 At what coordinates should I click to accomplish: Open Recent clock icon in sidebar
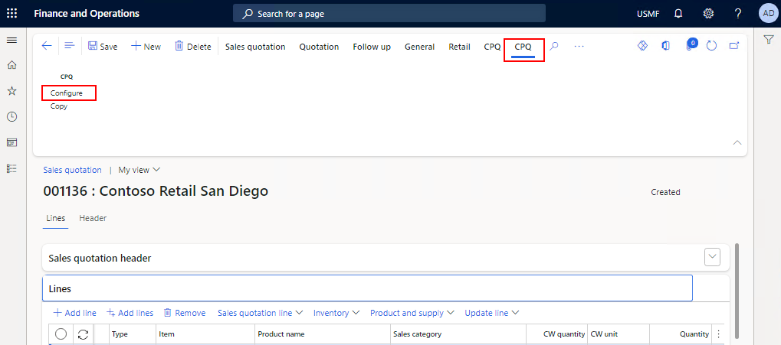click(x=12, y=117)
